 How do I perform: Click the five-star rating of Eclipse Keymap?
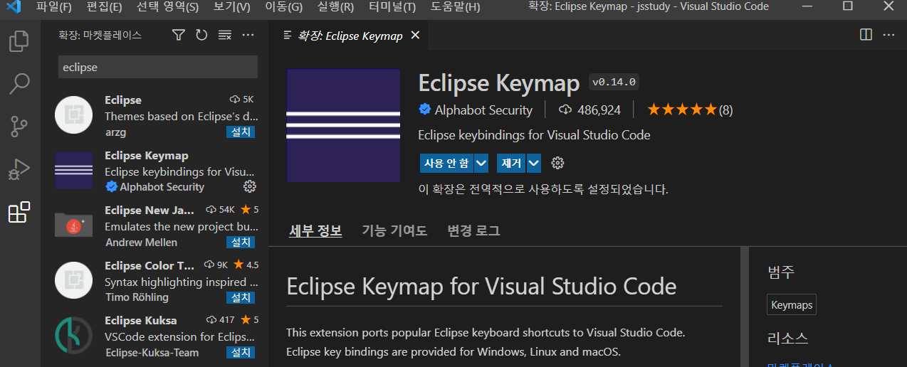(681, 110)
